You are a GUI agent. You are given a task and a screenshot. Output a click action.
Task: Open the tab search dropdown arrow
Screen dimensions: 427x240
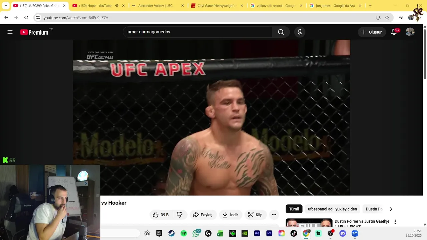(x=6, y=6)
